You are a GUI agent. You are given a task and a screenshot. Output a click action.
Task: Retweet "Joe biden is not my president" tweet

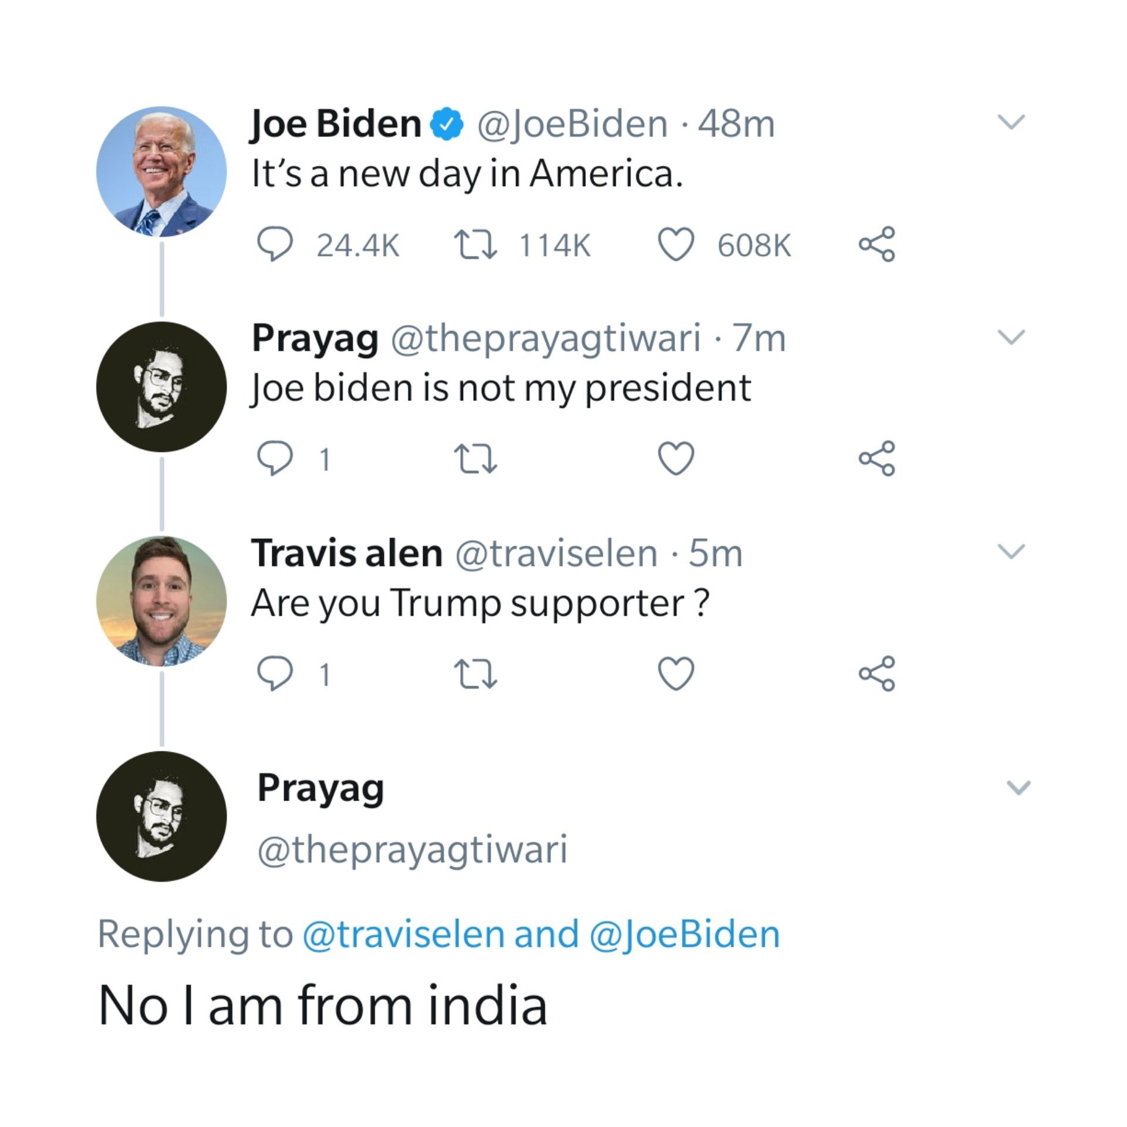(x=476, y=458)
